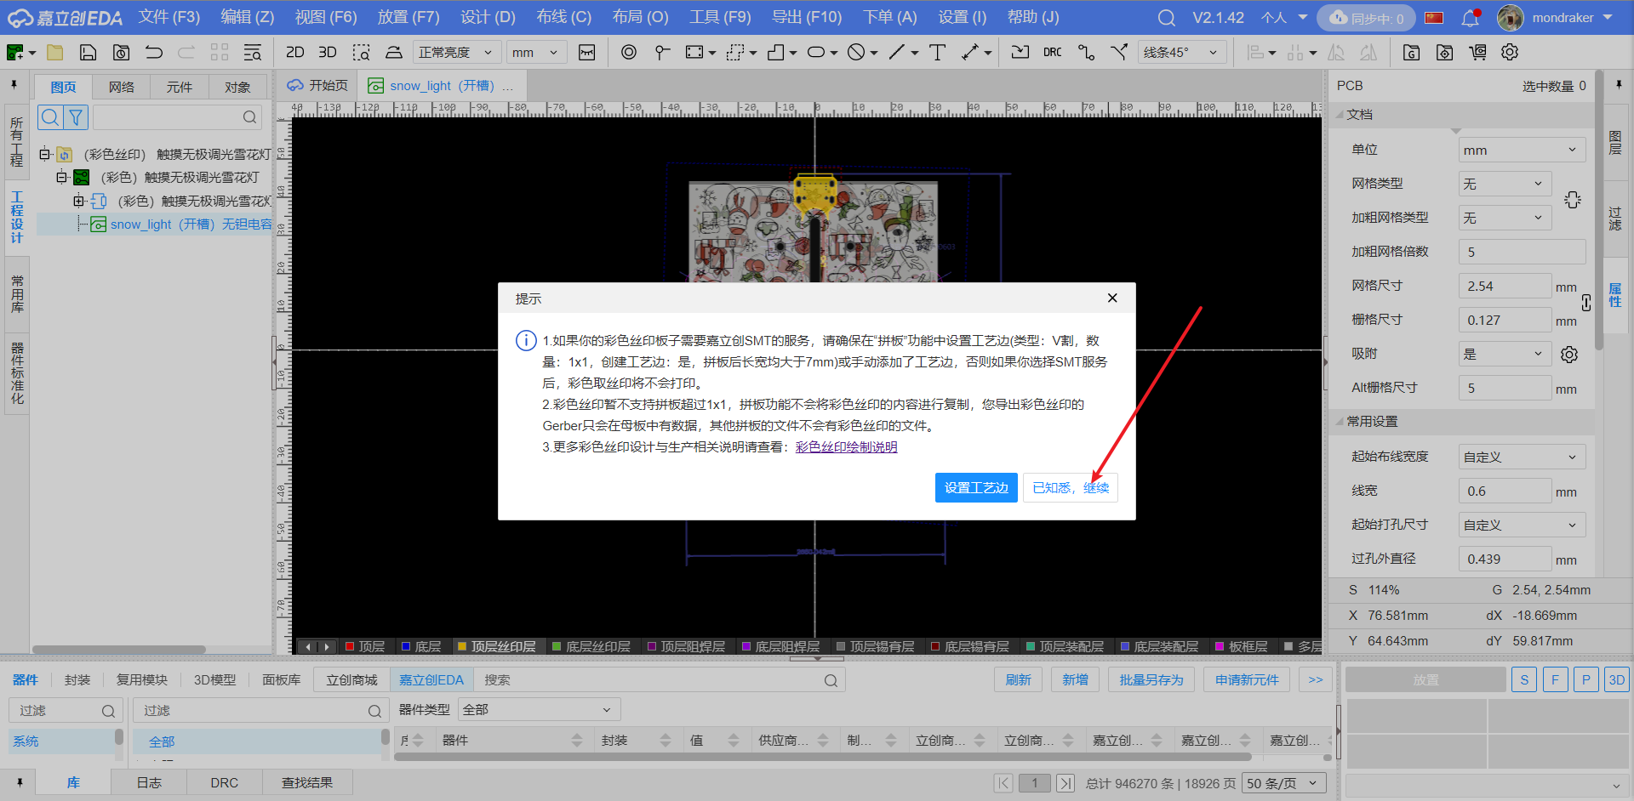The height and width of the screenshot is (801, 1634).
Task: Open the 50 条/页 page size dropdown
Action: [x=1284, y=783]
